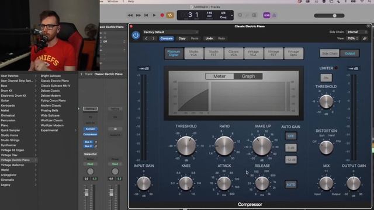Viewport: 374px width, 210px height.
Task: Toggle Auto Gain OFF button
Action: [291, 136]
